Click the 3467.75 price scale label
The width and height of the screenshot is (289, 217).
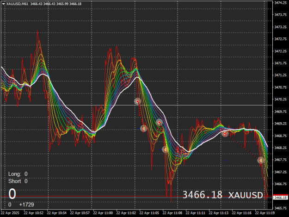[x=281, y=160]
